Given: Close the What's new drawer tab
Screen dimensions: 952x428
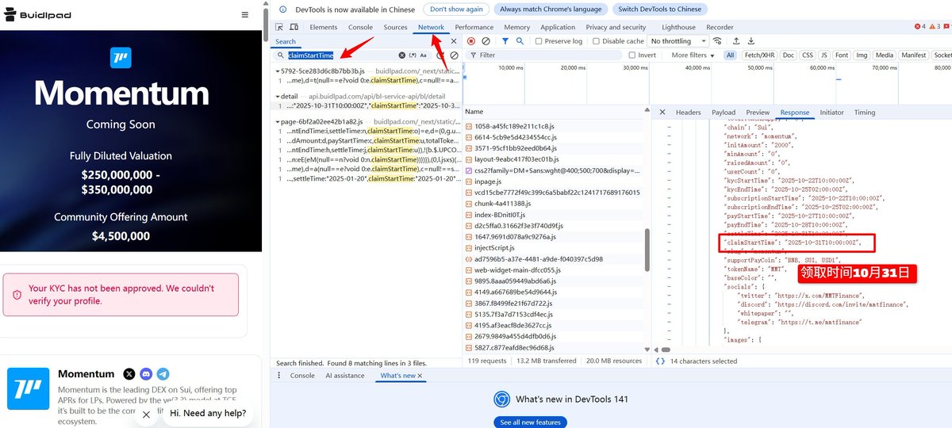Looking at the screenshot, I should [420, 376].
